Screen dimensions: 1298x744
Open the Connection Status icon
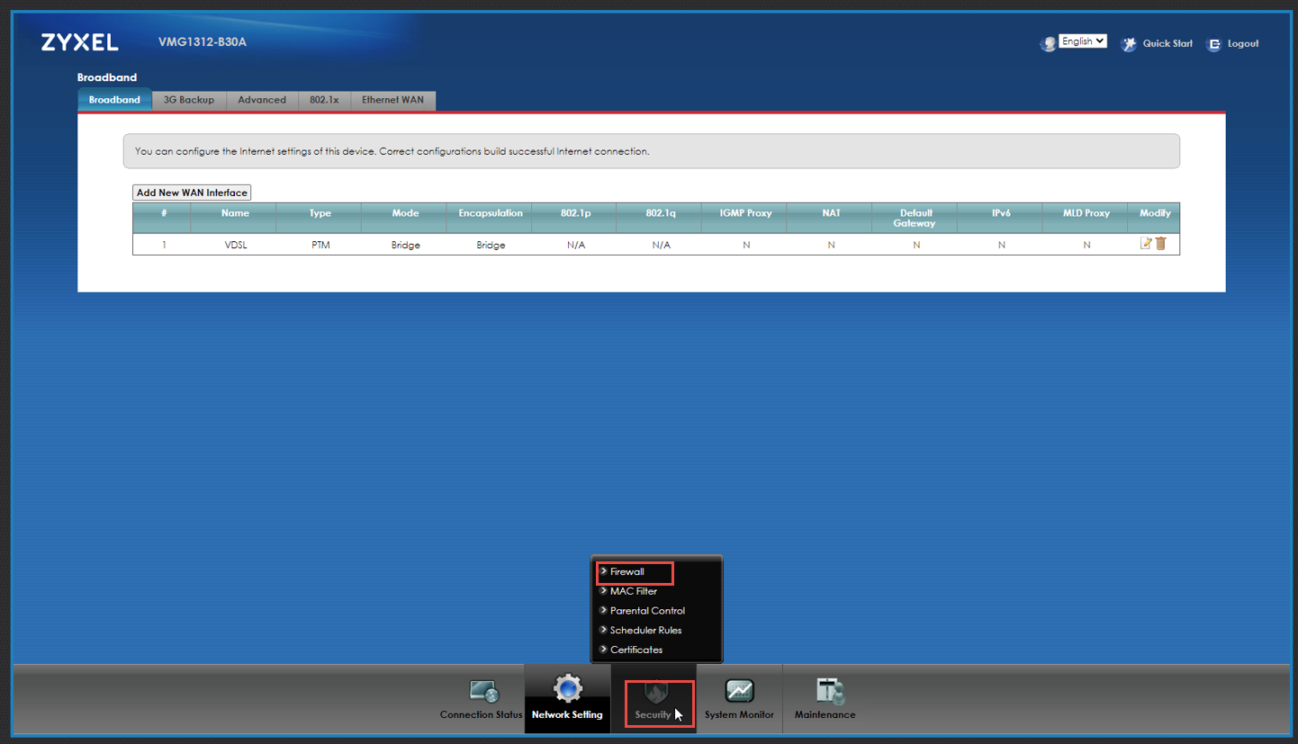(483, 692)
